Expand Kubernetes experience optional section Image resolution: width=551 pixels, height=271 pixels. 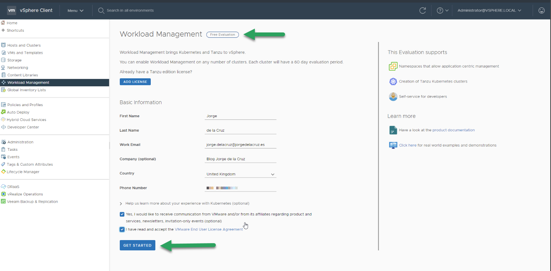184,203
